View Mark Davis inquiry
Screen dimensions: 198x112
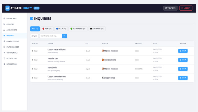click(x=183, y=69)
